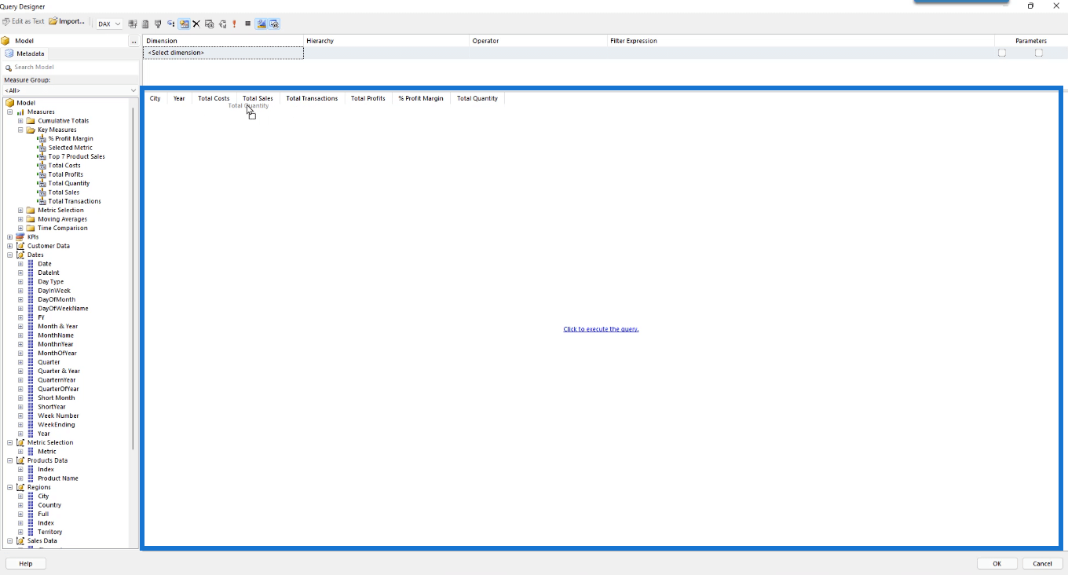This screenshot has height=575, width=1068.
Task: Open the Measure Group dropdown
Action: click(x=69, y=90)
